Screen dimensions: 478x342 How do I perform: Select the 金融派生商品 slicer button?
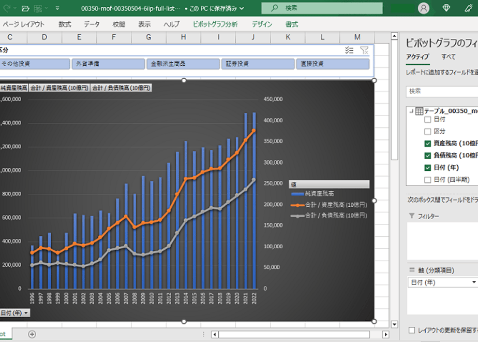[x=183, y=64]
